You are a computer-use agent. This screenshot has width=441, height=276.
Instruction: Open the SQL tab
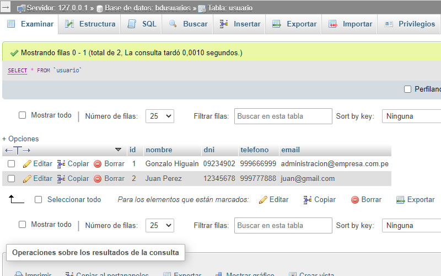pos(142,24)
